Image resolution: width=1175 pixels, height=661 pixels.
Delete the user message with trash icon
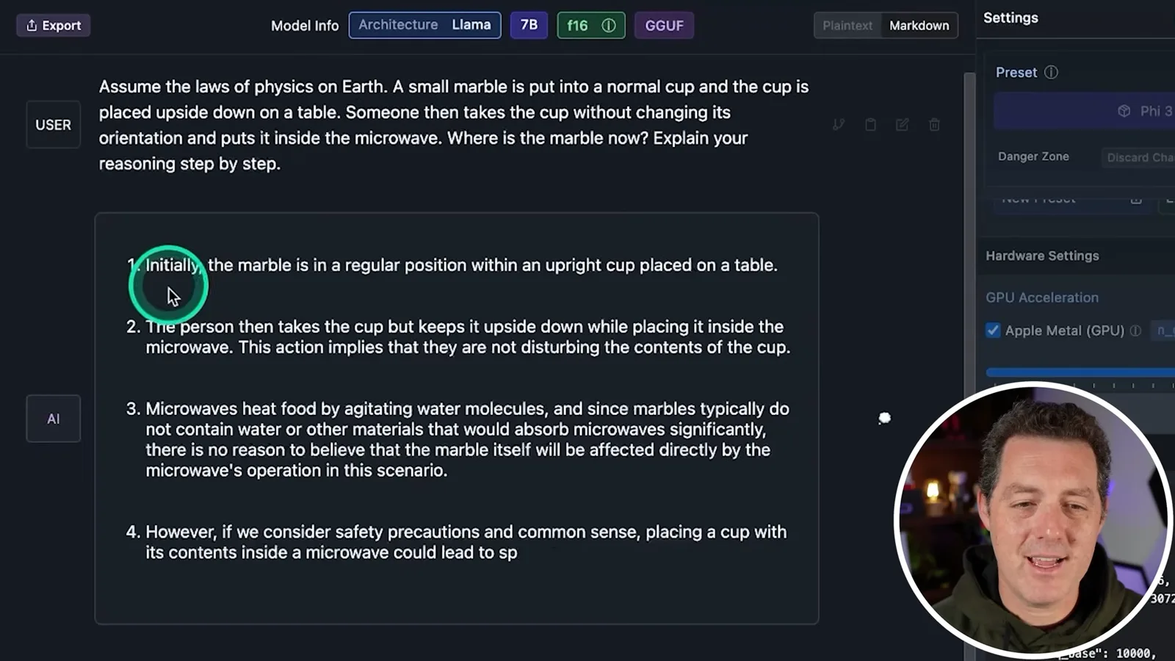(934, 125)
